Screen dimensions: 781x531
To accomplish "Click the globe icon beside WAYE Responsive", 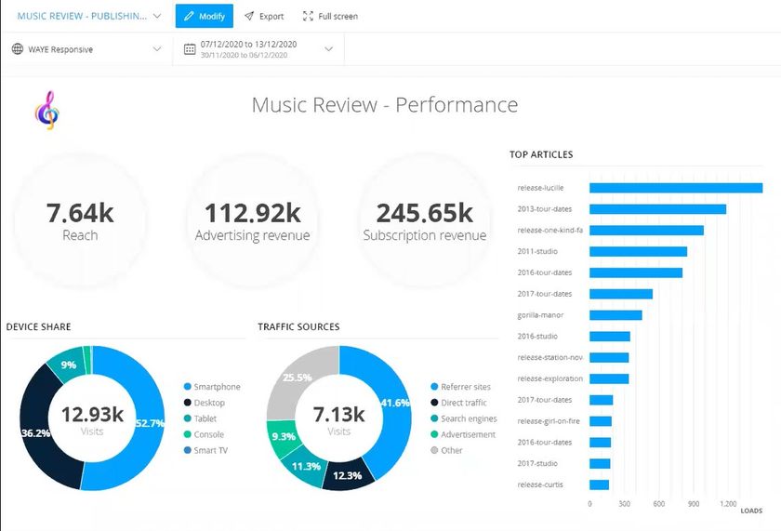I will coord(18,48).
